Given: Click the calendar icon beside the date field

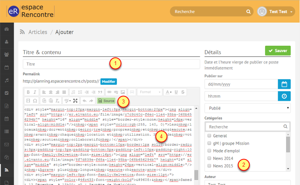Looking at the screenshot, I should [284, 84].
